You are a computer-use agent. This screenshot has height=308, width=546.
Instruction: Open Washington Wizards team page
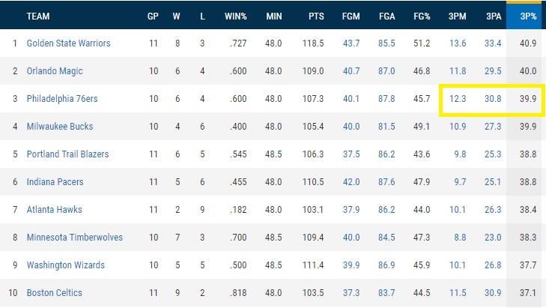pos(65,265)
